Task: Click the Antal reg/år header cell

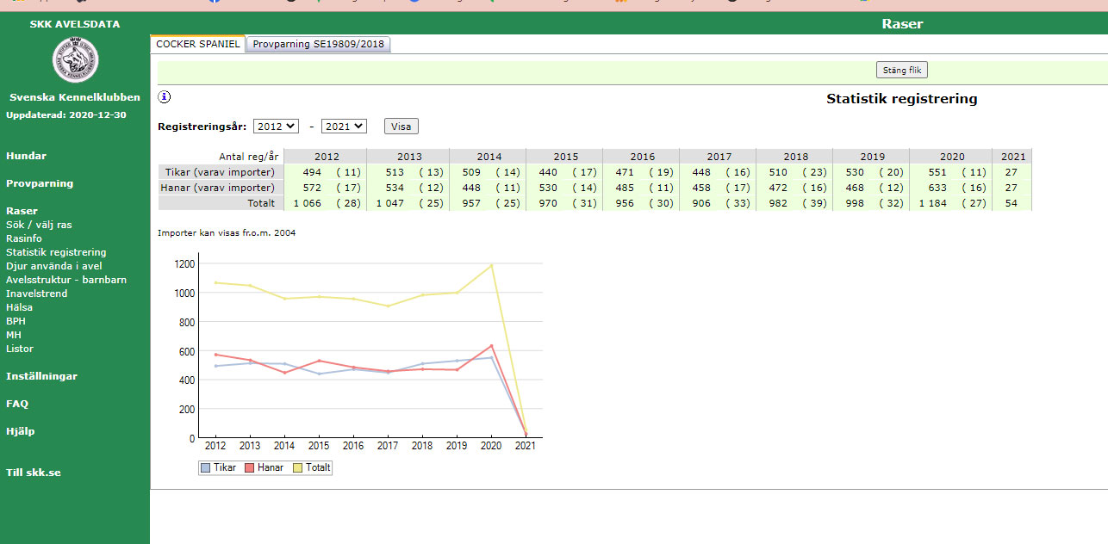Action: (221, 157)
